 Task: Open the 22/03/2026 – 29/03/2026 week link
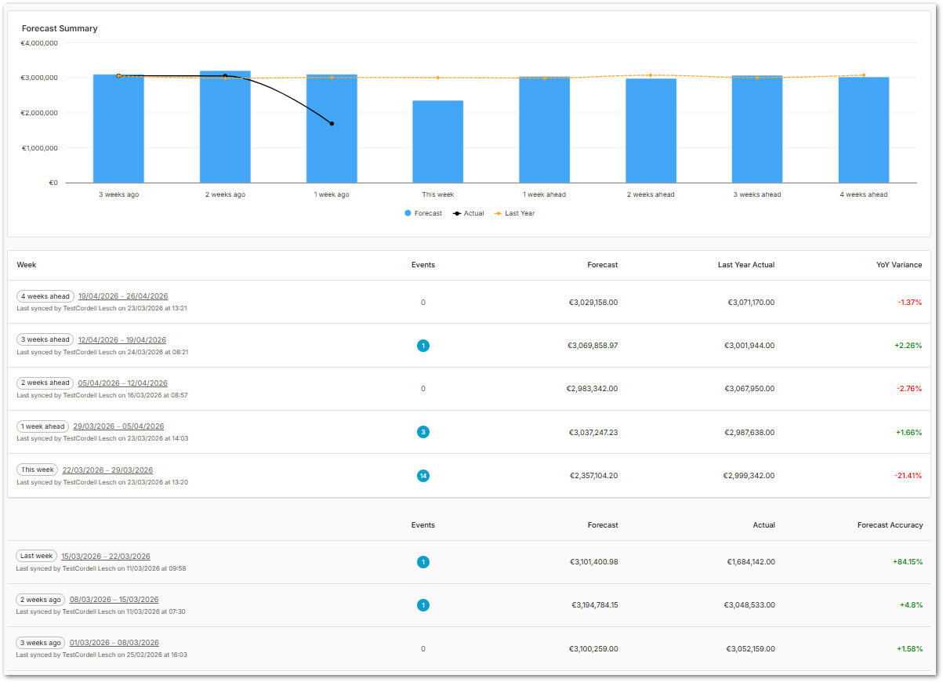click(x=107, y=470)
